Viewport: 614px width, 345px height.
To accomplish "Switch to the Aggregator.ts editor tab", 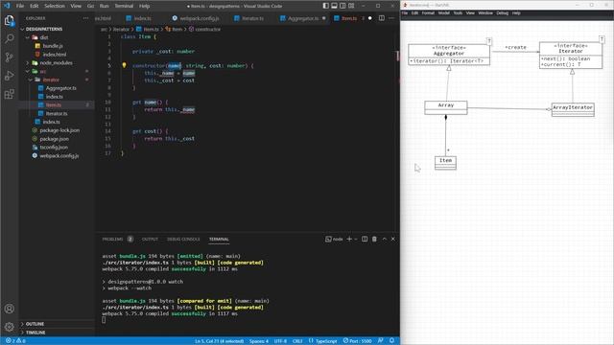I will [303, 18].
